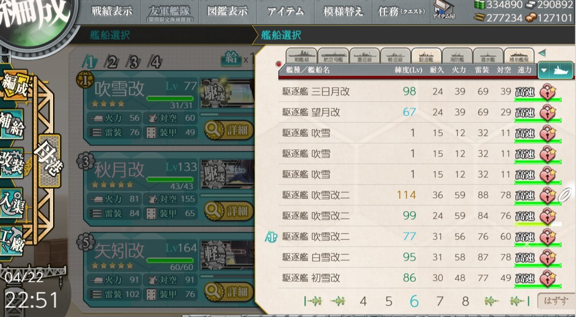
Task: Open the アイテム屋 shop icon
Action: 444,10
